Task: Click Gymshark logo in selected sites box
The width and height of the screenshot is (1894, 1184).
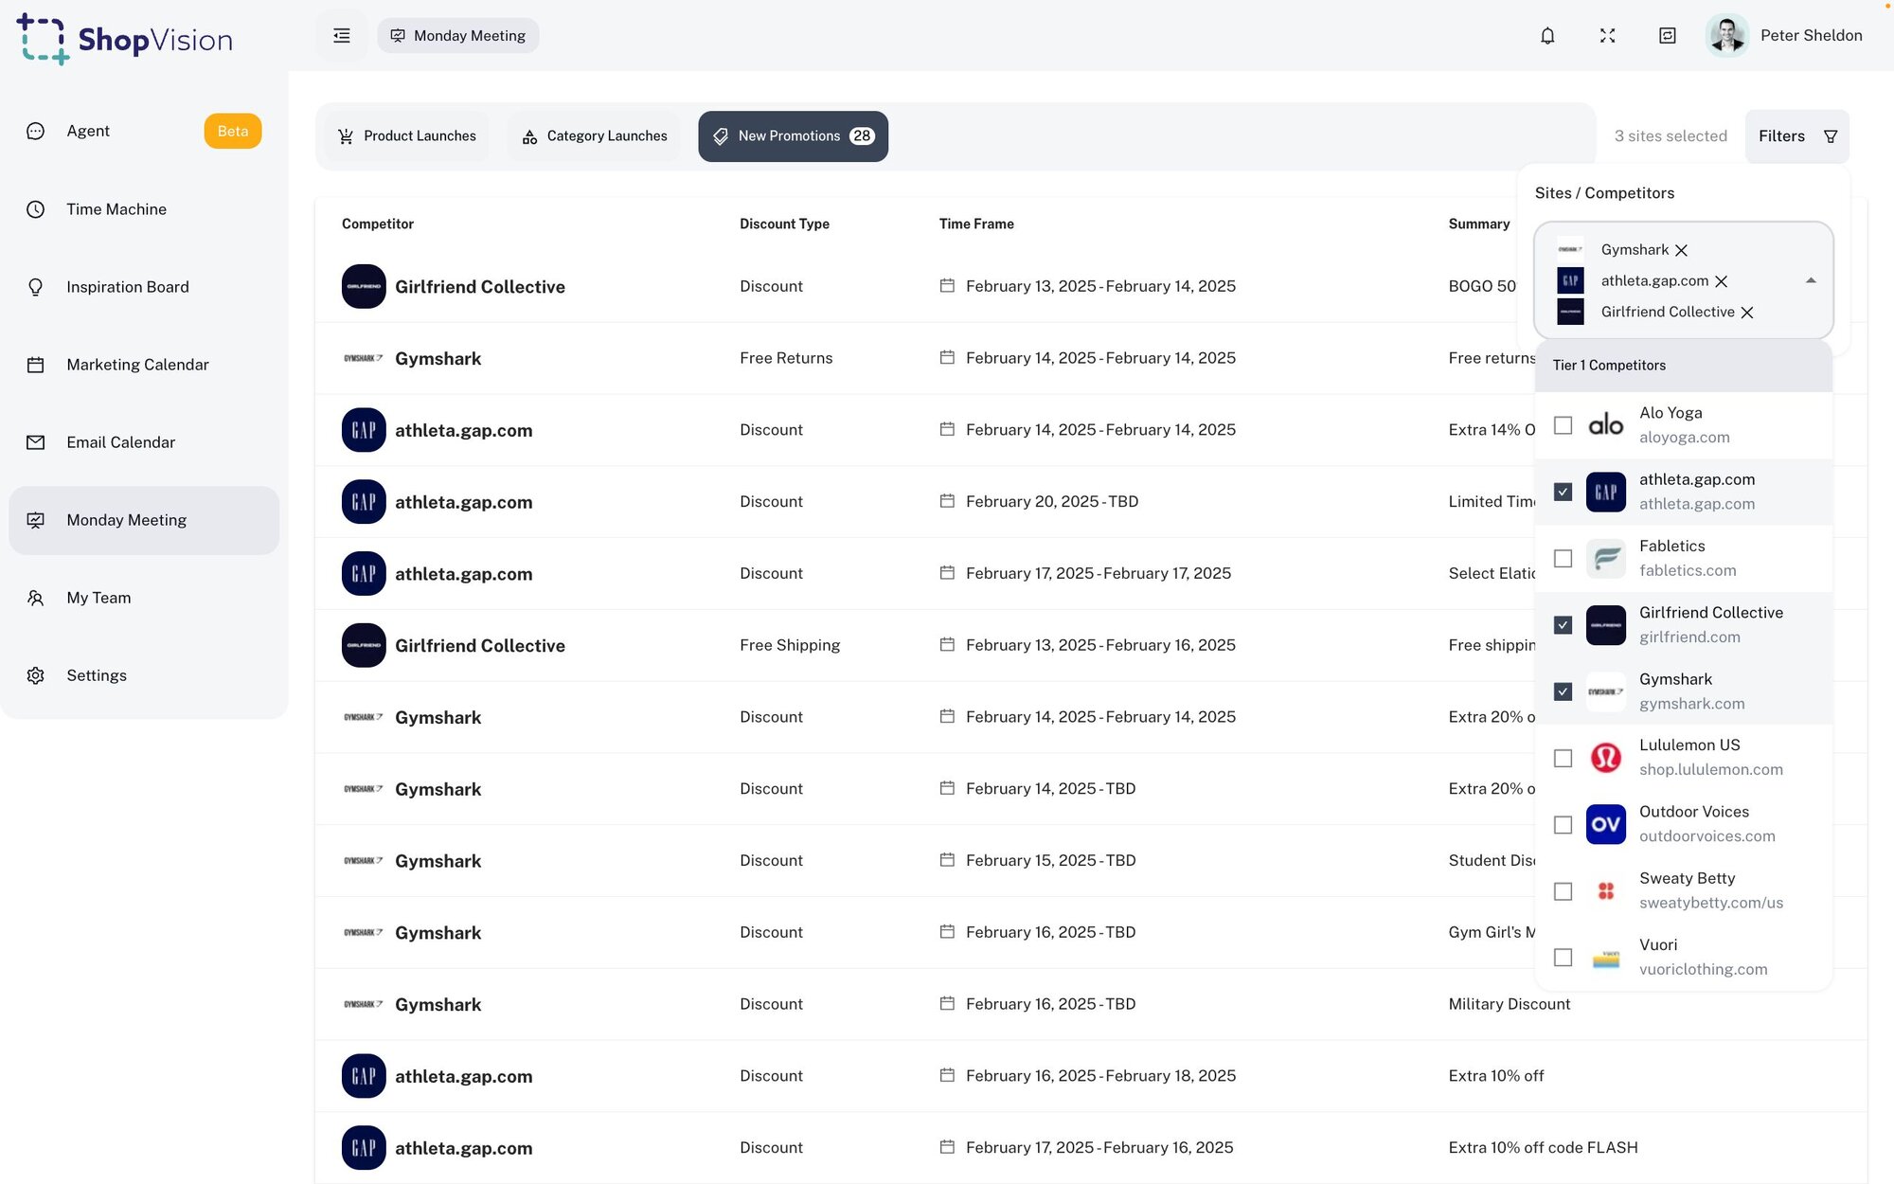Action: [x=1570, y=250]
